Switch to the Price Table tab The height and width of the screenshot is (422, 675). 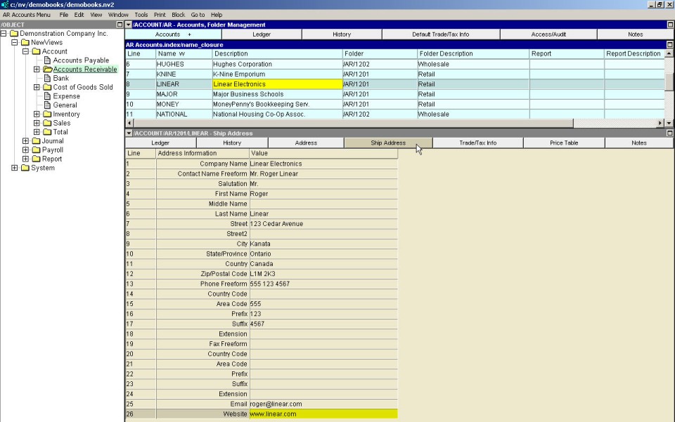563,143
